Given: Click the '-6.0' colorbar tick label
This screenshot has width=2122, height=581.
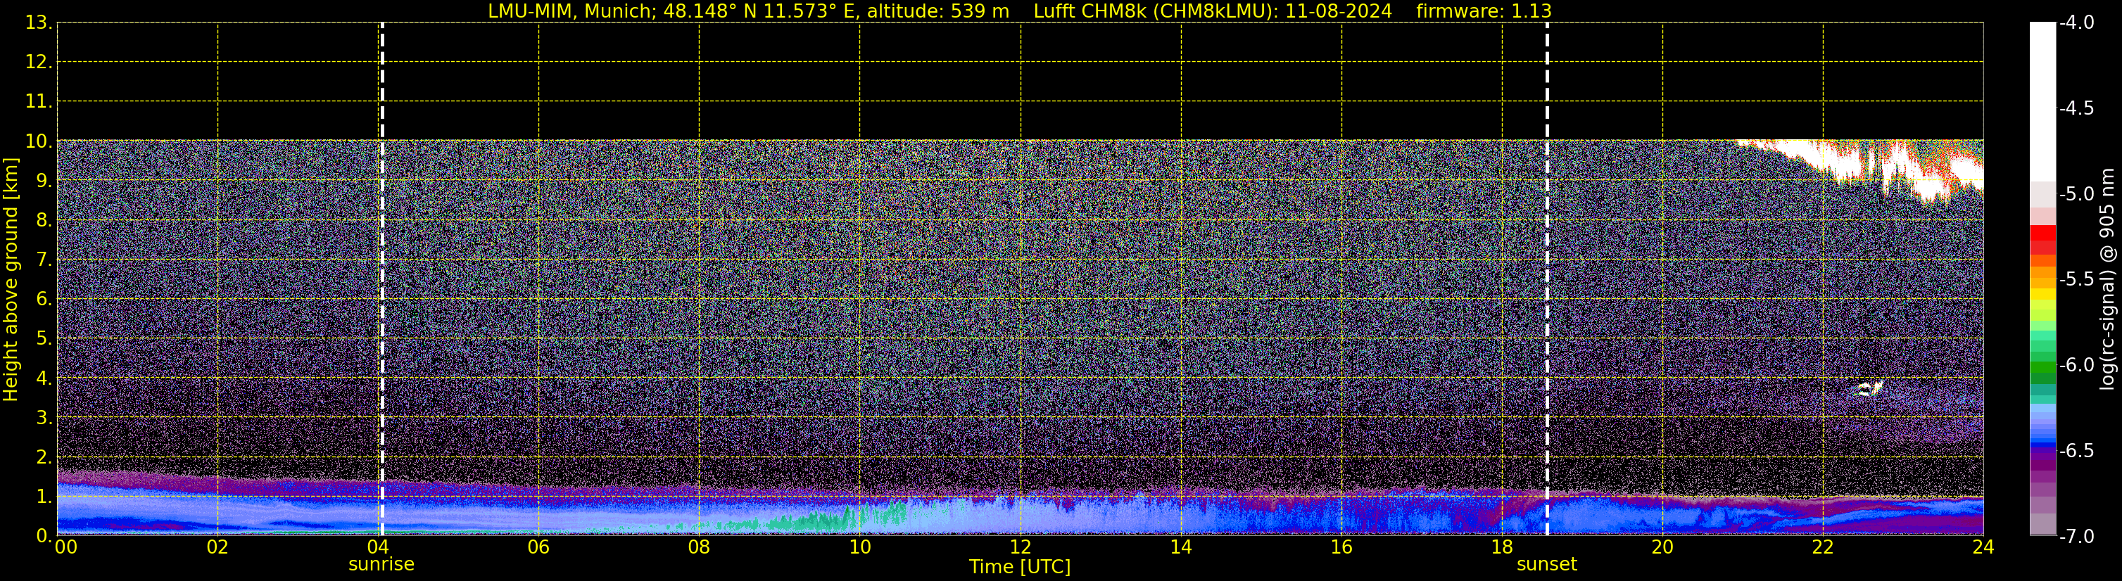Looking at the screenshot, I should [2076, 365].
